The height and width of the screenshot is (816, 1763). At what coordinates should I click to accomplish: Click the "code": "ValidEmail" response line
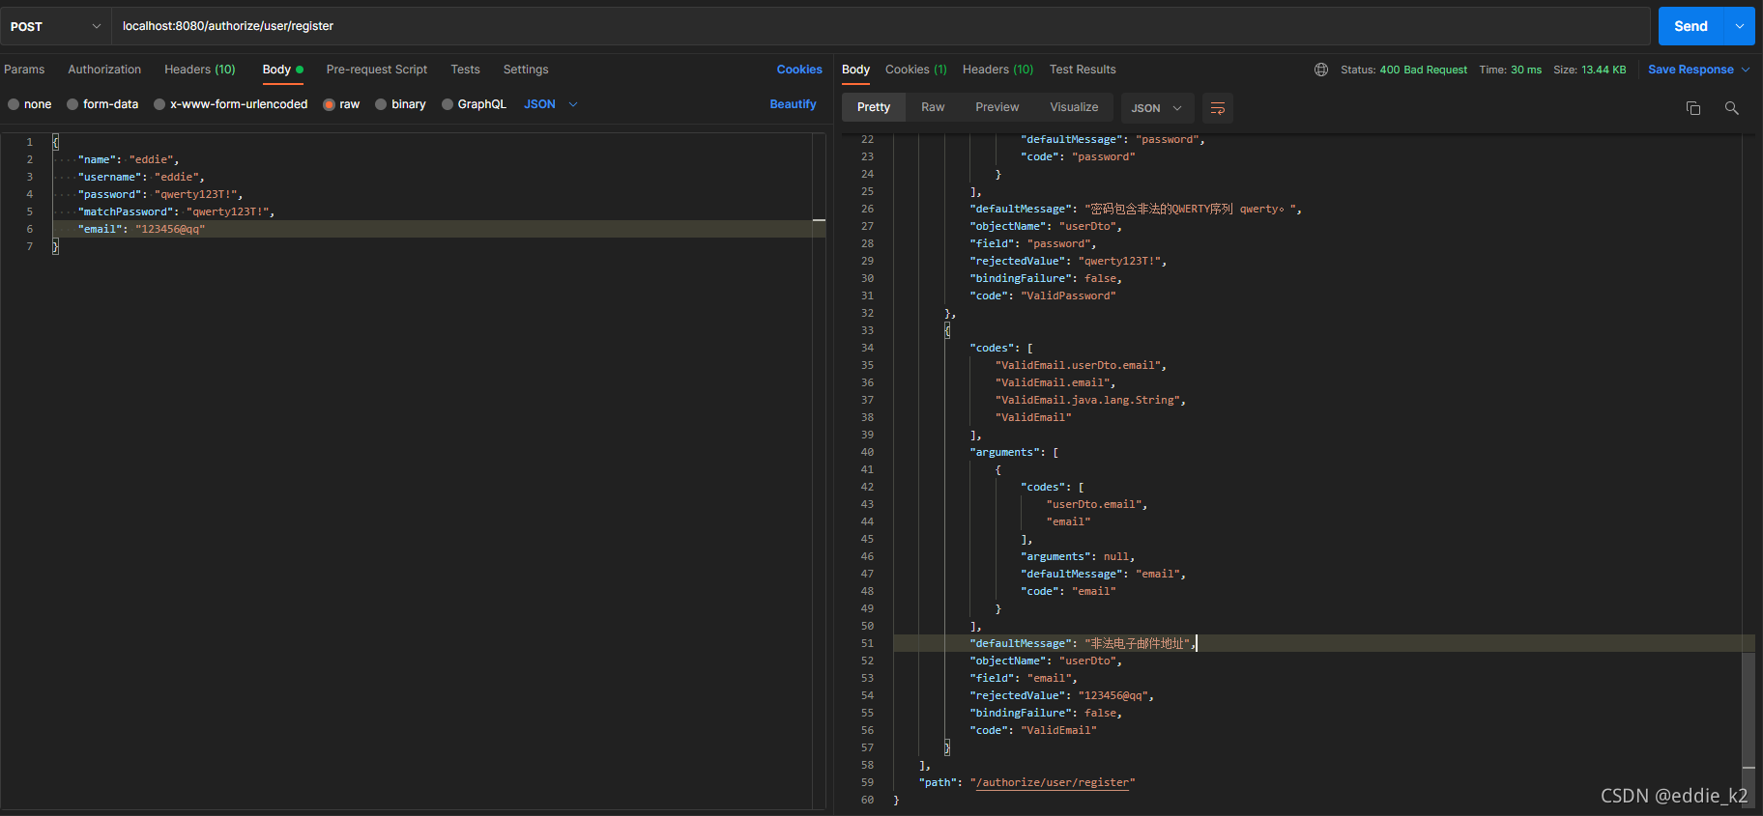(x=1033, y=730)
